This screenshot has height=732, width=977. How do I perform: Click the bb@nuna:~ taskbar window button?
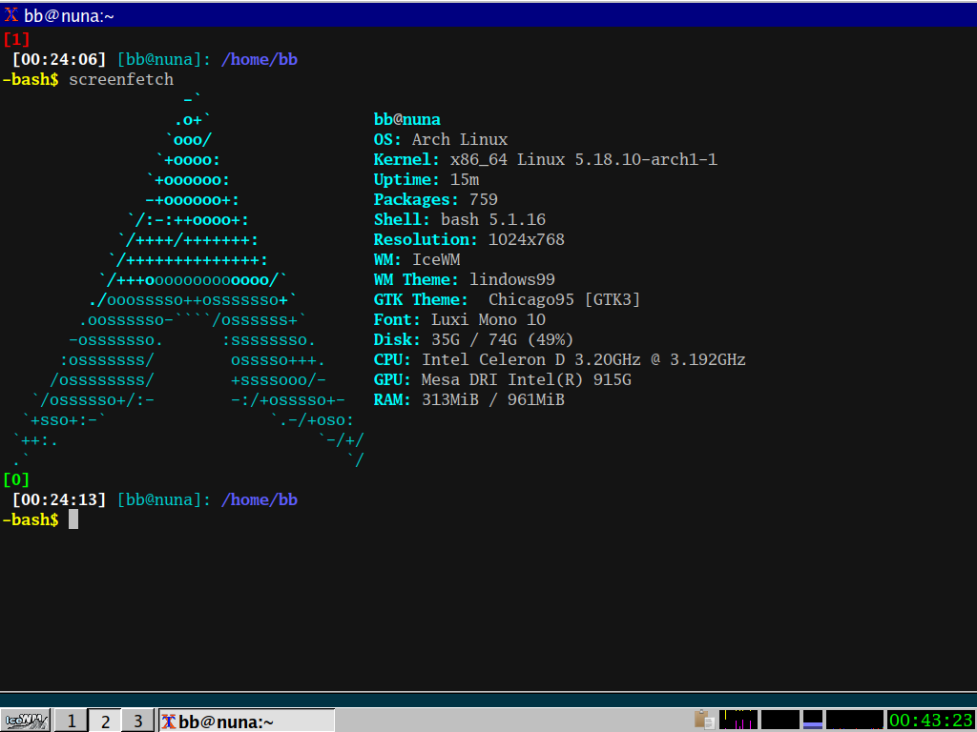click(x=247, y=721)
